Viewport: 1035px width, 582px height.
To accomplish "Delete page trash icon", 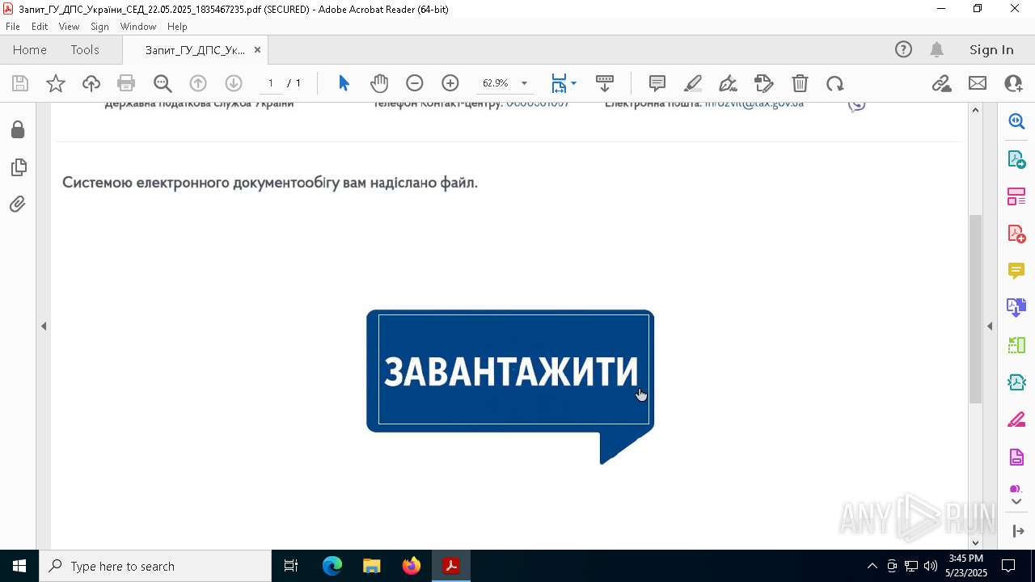I will [x=800, y=83].
